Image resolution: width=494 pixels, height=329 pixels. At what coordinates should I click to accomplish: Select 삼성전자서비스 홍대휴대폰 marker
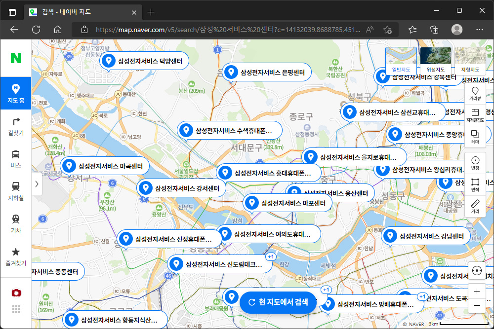tap(268, 173)
